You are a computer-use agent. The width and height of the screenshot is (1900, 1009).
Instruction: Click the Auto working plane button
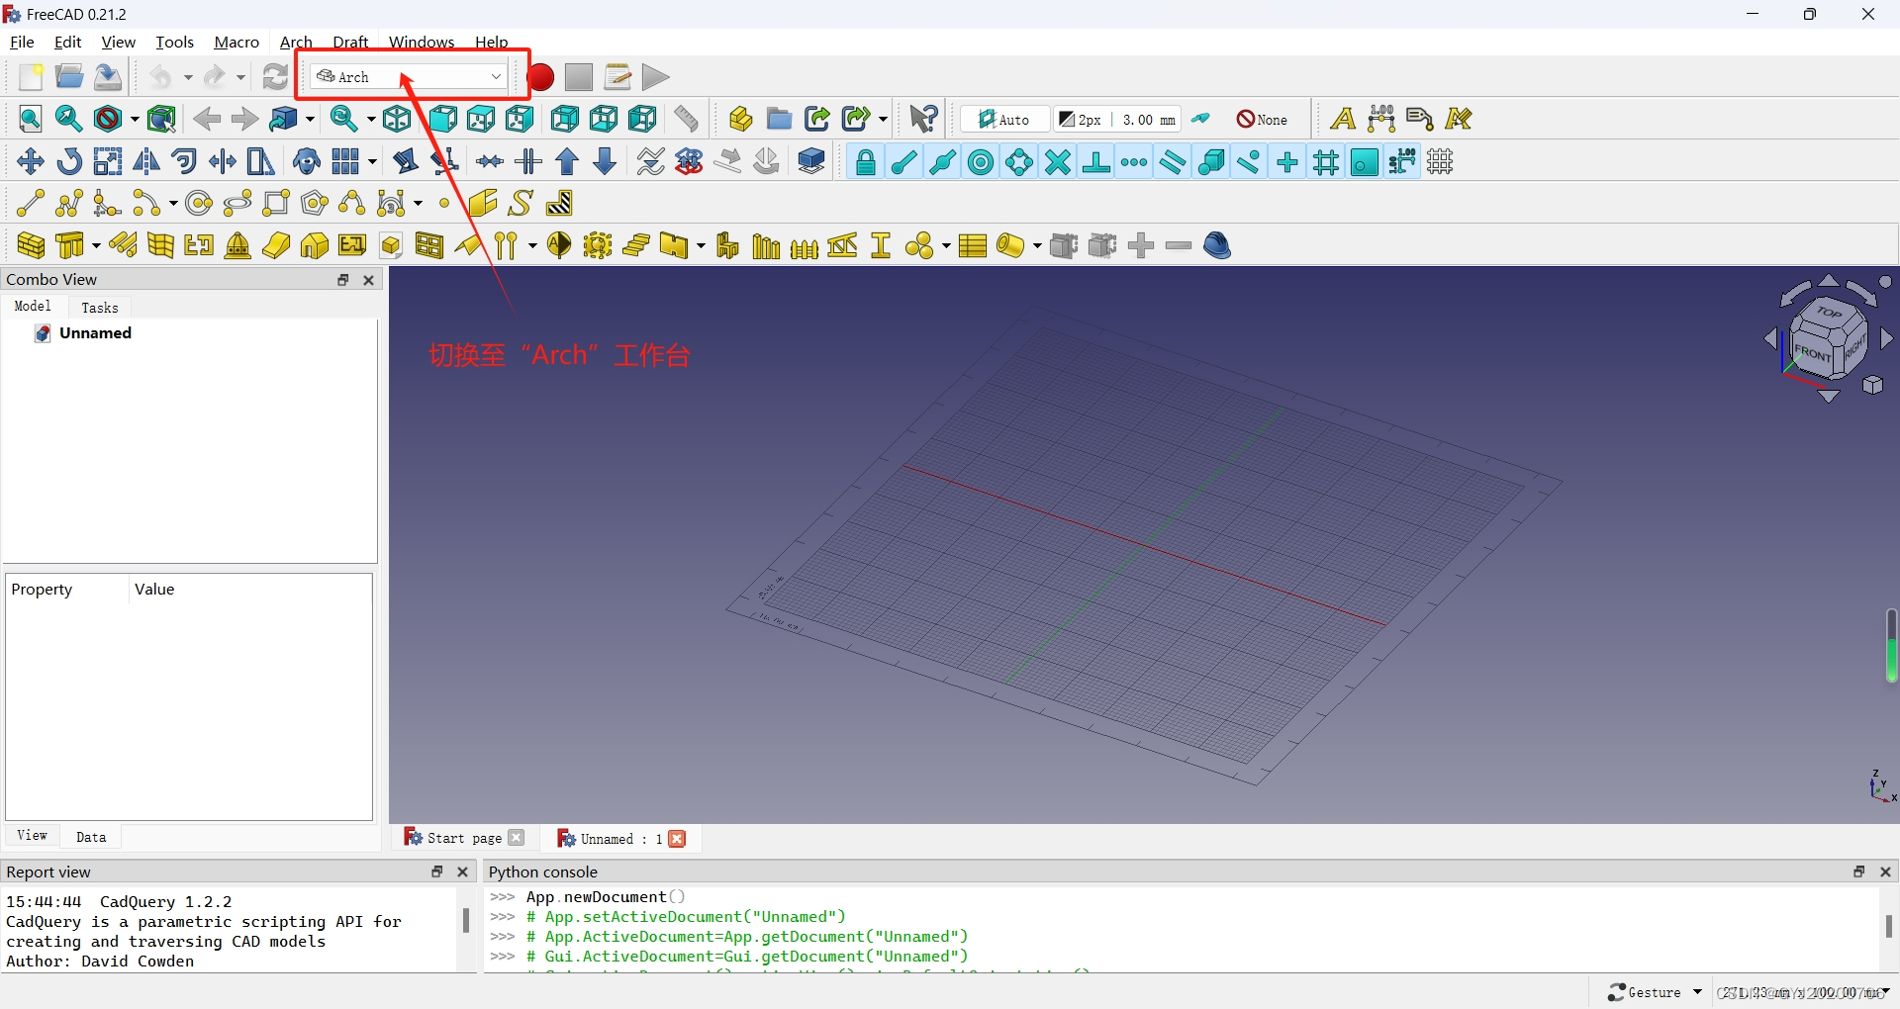pyautogui.click(x=1004, y=119)
